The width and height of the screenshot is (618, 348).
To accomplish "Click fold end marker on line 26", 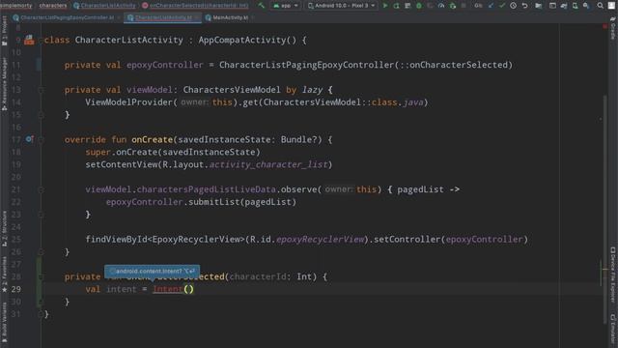I will pos(41,251).
